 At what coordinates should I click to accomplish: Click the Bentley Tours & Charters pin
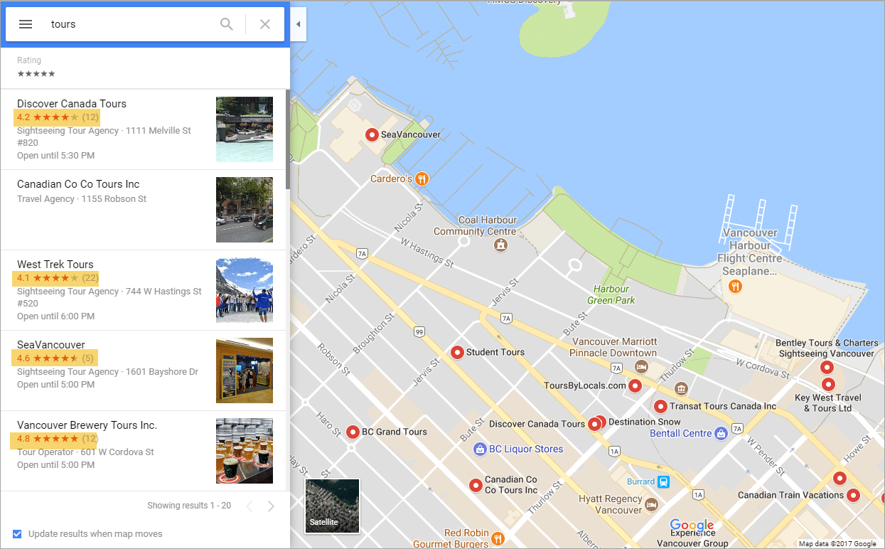(x=827, y=368)
